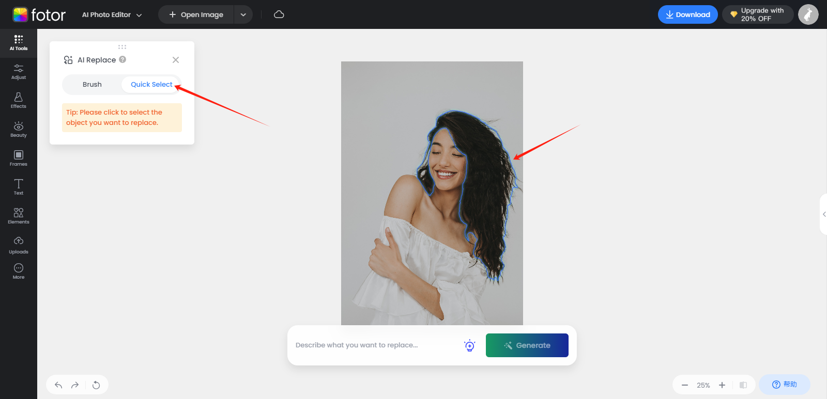827x399 pixels.
Task: Grab the AI Replace panel handle dots
Action: (x=122, y=47)
